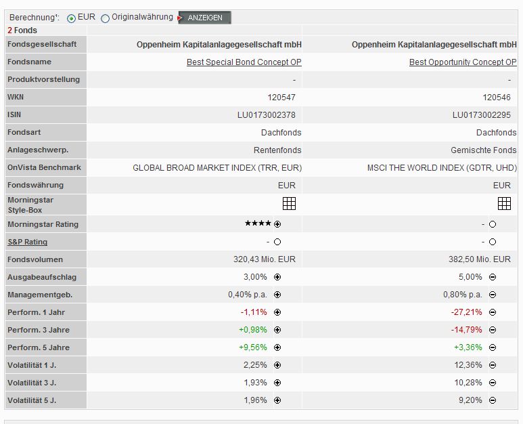Click minus icon beside -27,21% one-year performance
The width and height of the screenshot is (523, 424).
click(493, 312)
